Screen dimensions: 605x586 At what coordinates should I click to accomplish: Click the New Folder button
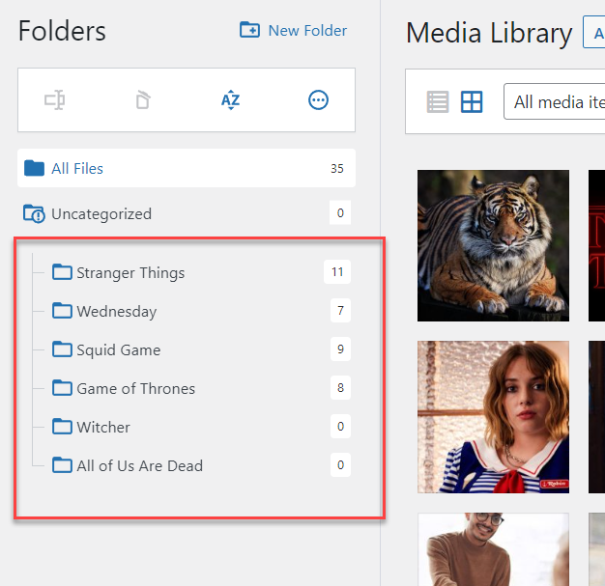[x=293, y=30]
